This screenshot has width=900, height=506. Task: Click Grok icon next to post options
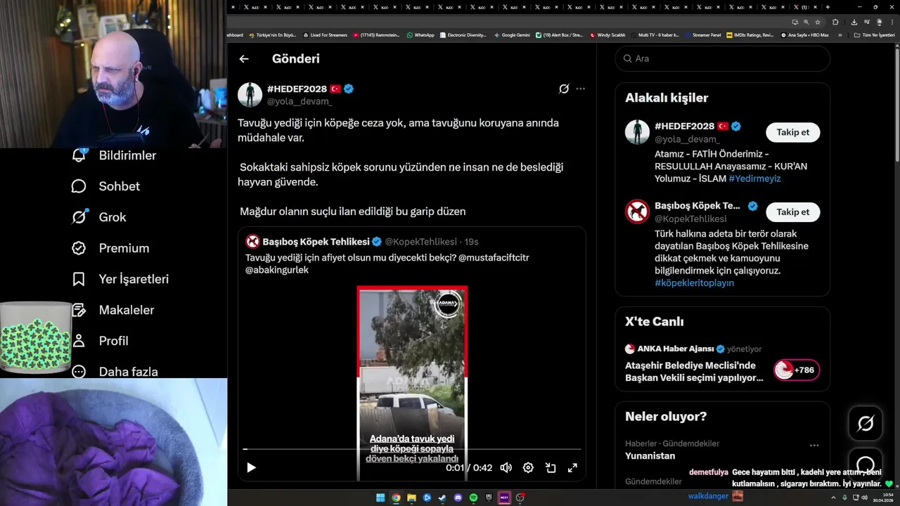tap(564, 89)
